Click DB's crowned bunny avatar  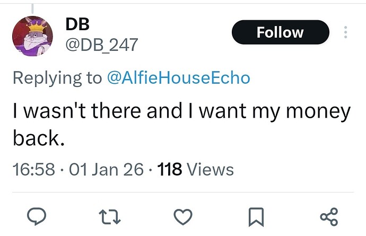click(x=32, y=36)
